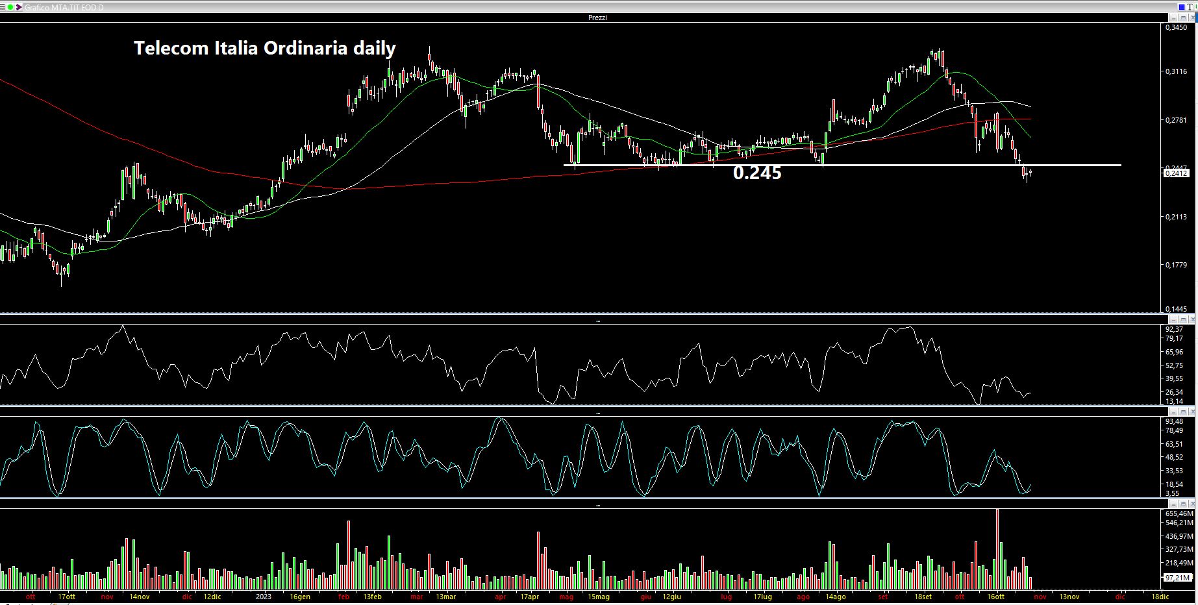This screenshot has height=605, width=1198.
Task: Click the 0,3450 price axis label
Action: 1176,28
